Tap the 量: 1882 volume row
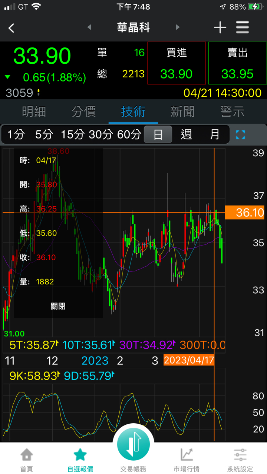The width and height of the screenshot is (267, 474). [x=37, y=282]
